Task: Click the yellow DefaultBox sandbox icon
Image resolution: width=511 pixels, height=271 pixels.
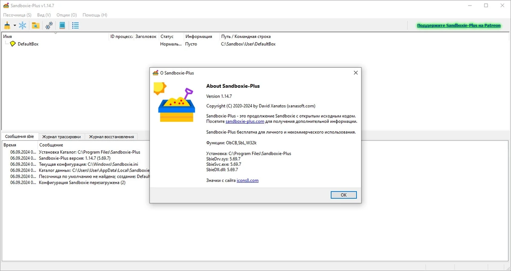Action: click(x=13, y=44)
